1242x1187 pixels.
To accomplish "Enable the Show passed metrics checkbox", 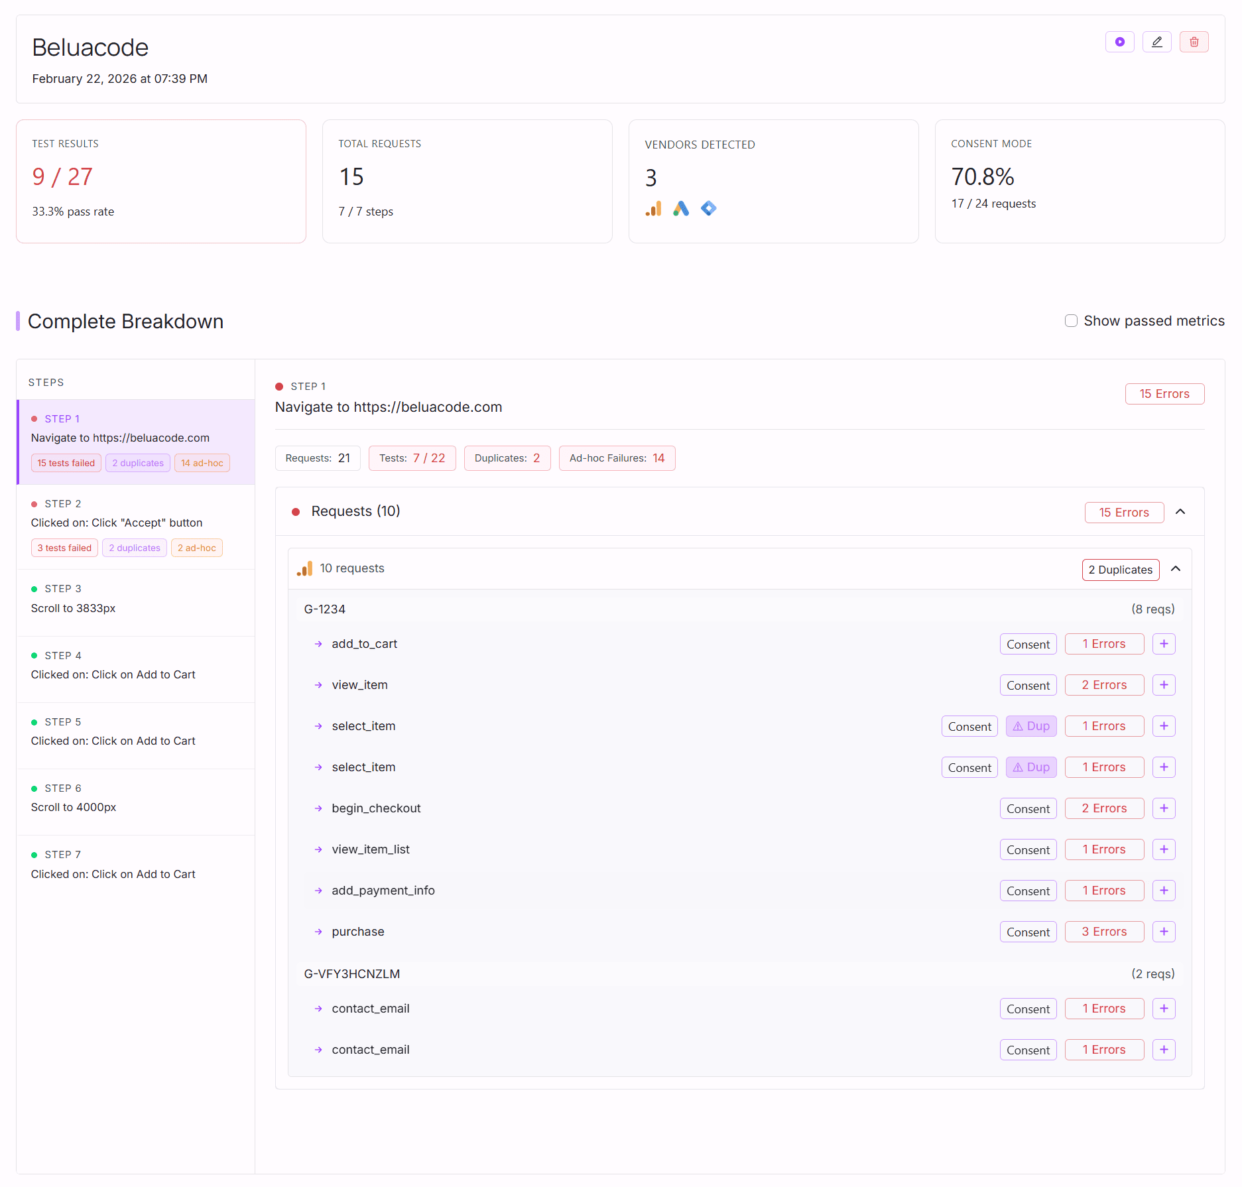I will pos(1071,320).
